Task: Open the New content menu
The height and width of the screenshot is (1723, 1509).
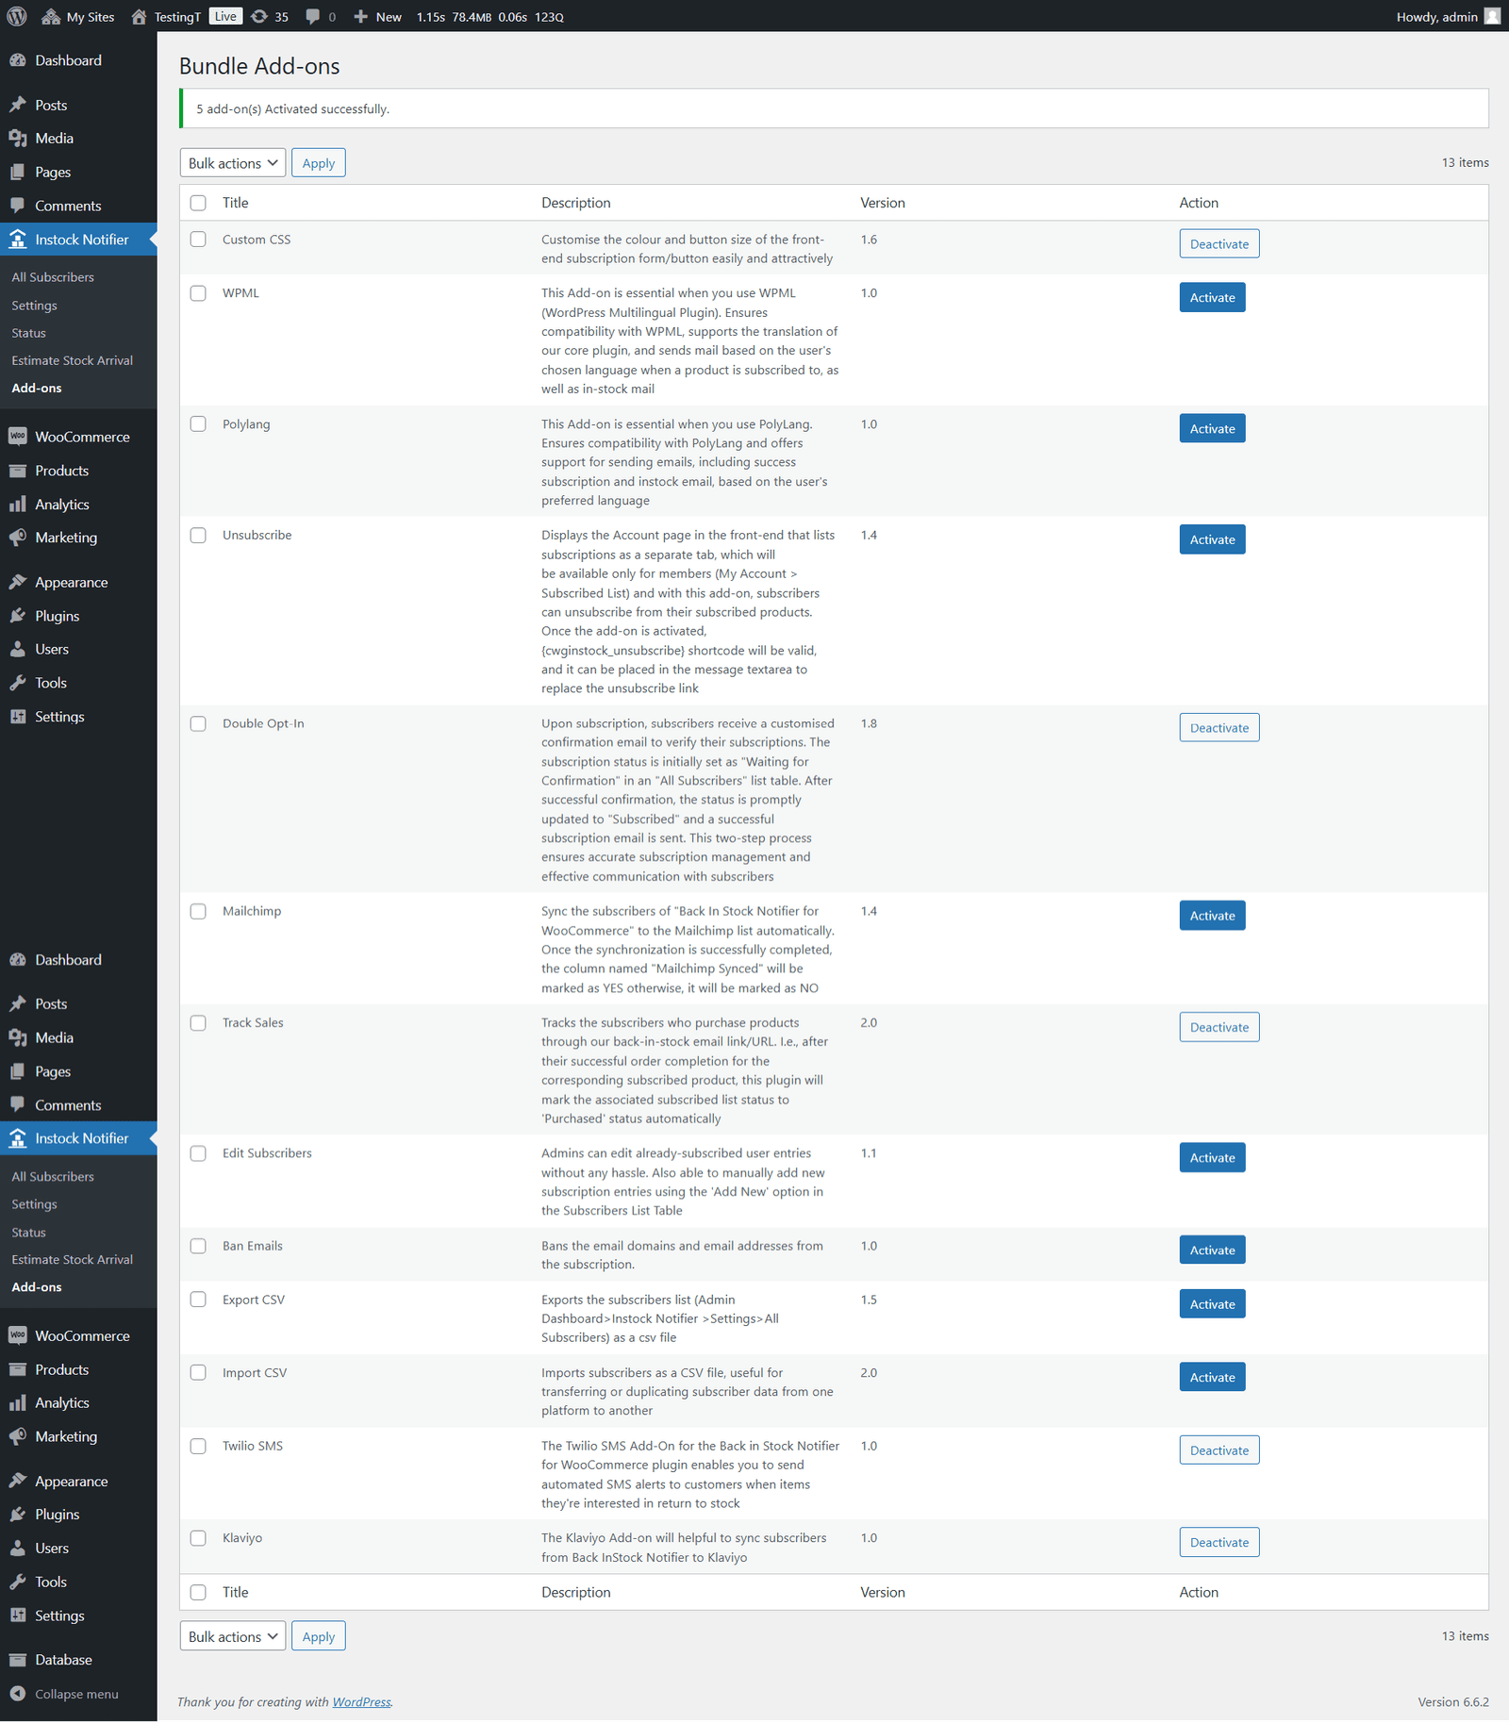Action: (x=378, y=16)
